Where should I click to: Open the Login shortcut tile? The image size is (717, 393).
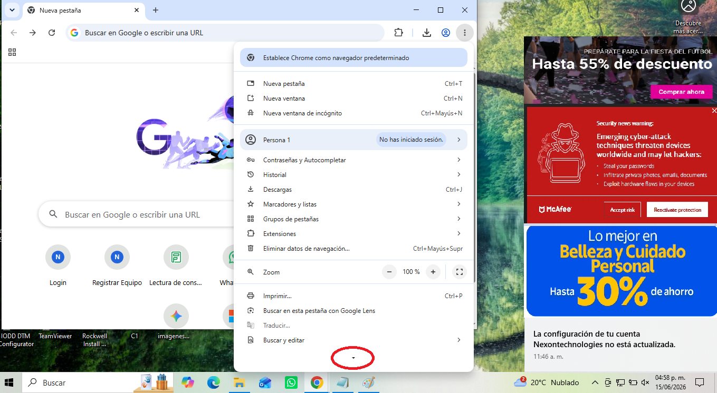click(x=58, y=266)
